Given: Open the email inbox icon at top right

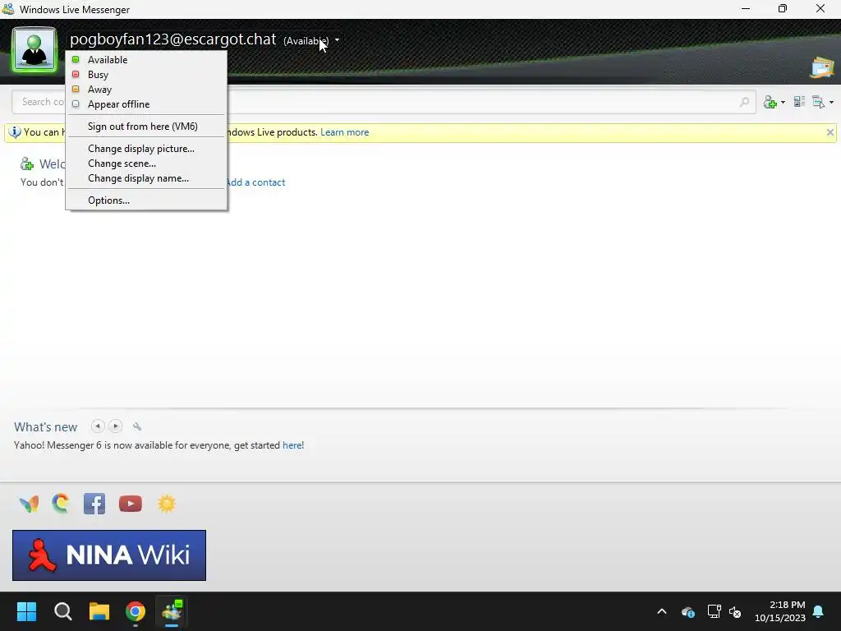Looking at the screenshot, I should click(822, 68).
